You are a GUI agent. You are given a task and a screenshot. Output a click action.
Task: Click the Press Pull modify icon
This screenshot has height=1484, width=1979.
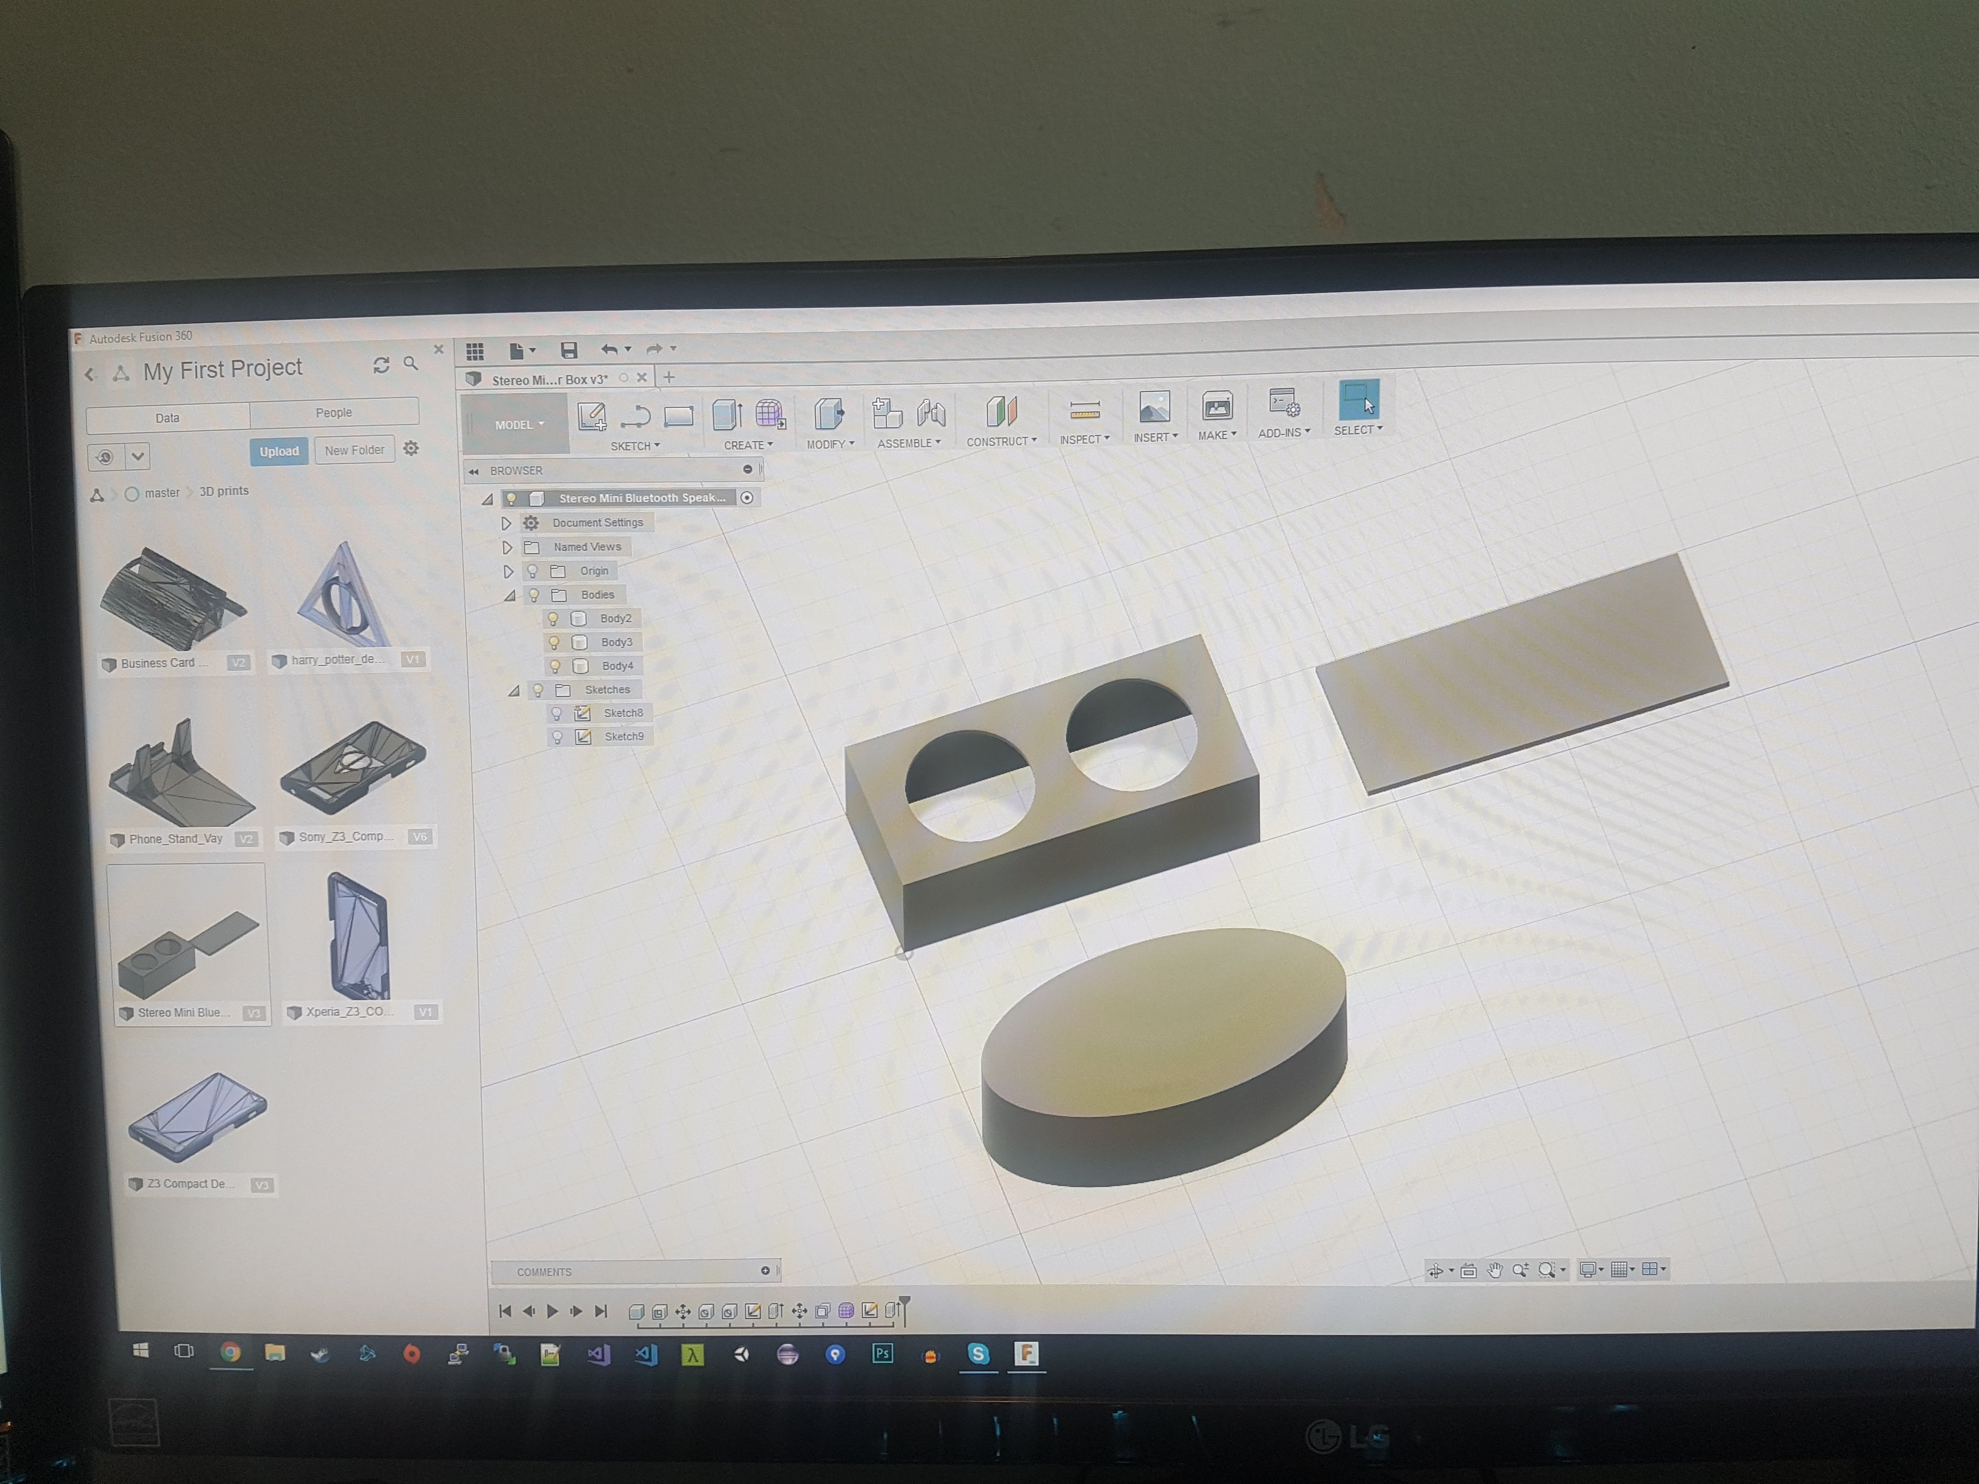(x=829, y=413)
